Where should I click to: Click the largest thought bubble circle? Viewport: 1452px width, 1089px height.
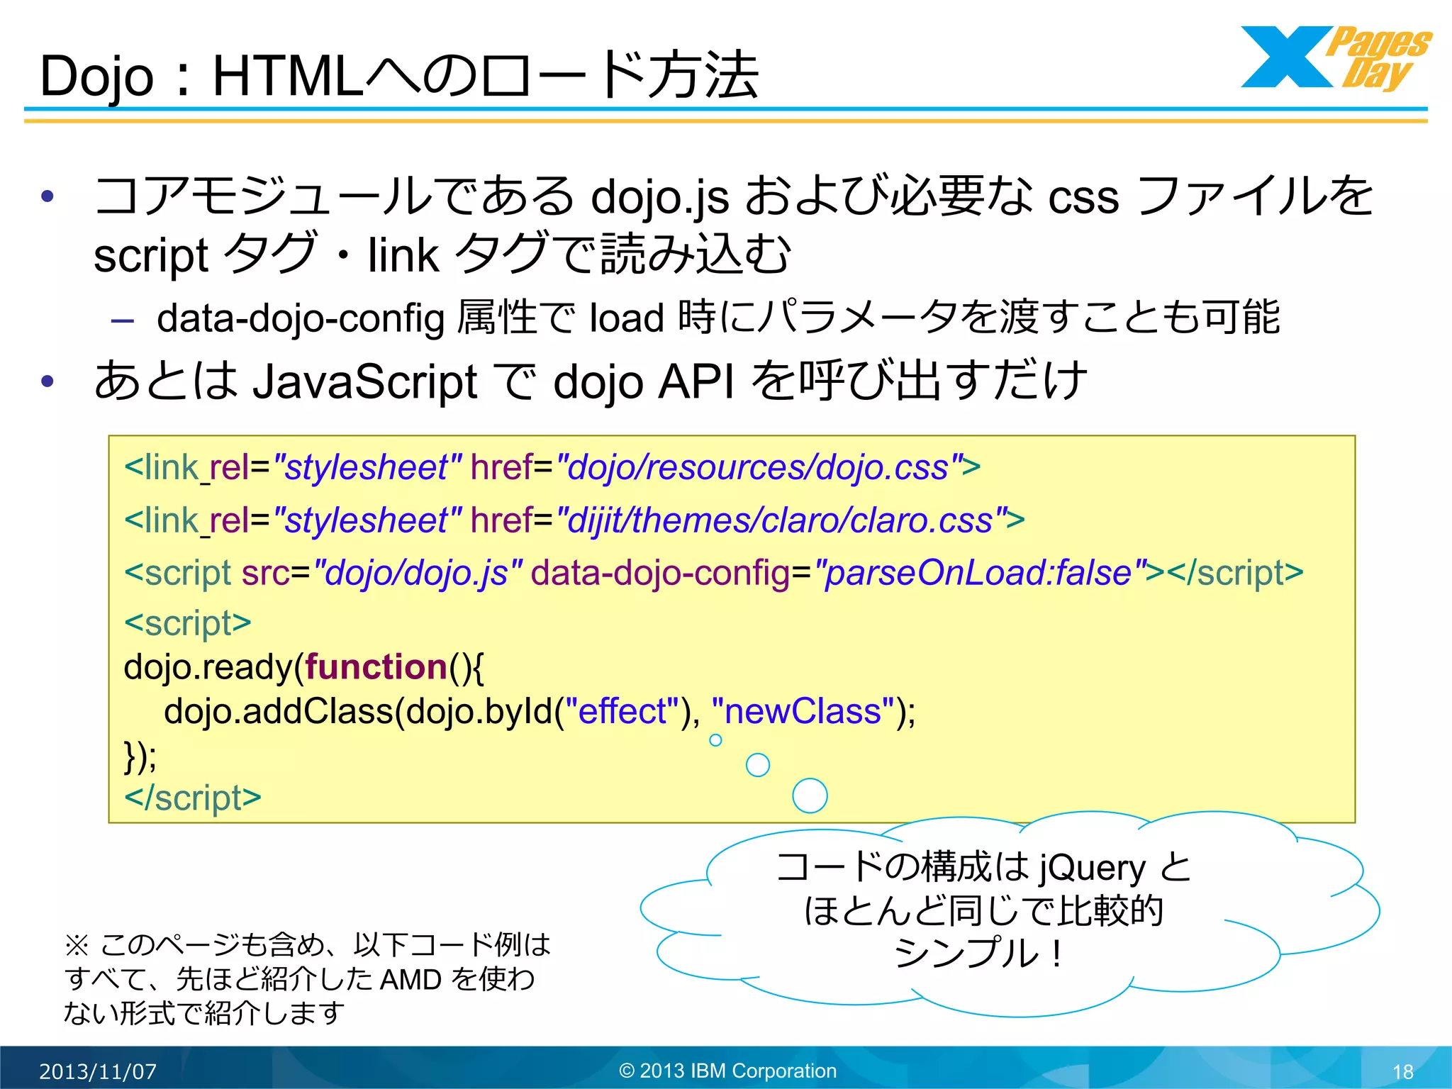point(810,795)
